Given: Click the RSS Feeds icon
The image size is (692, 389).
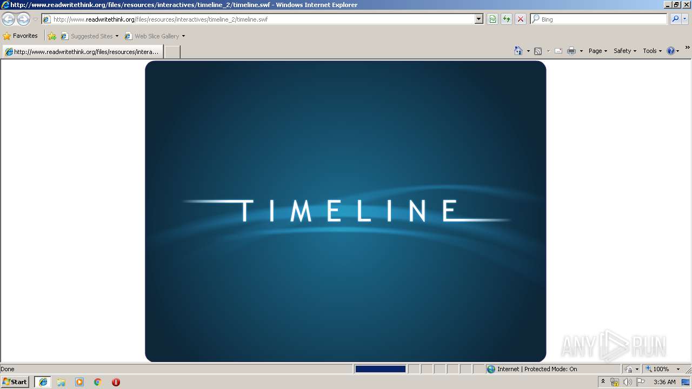Looking at the screenshot, I should tap(538, 51).
